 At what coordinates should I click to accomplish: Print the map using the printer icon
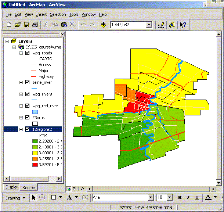(35, 25)
